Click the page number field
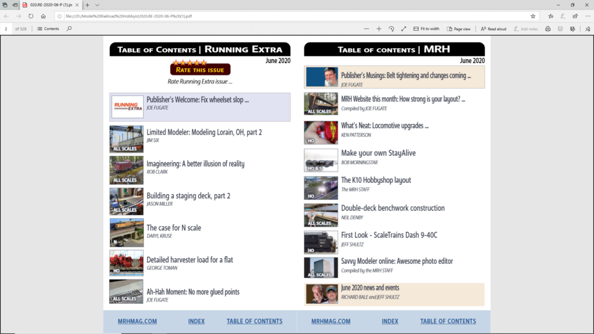Image resolution: width=594 pixels, height=334 pixels. [6, 29]
